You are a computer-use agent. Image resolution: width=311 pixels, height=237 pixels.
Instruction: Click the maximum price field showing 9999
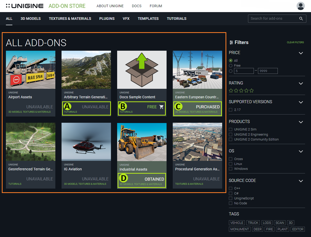[x=268, y=71]
